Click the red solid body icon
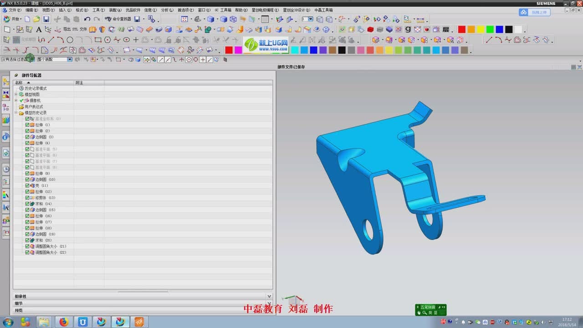Image resolution: width=583 pixels, height=328 pixels. click(370, 29)
